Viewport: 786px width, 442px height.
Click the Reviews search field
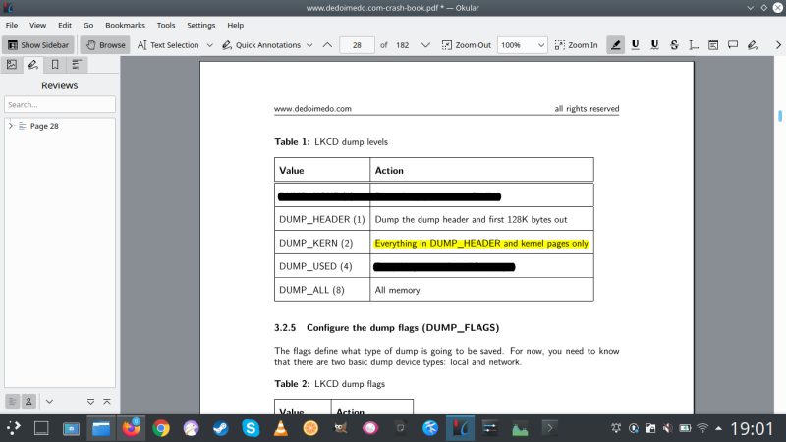pyautogui.click(x=60, y=104)
